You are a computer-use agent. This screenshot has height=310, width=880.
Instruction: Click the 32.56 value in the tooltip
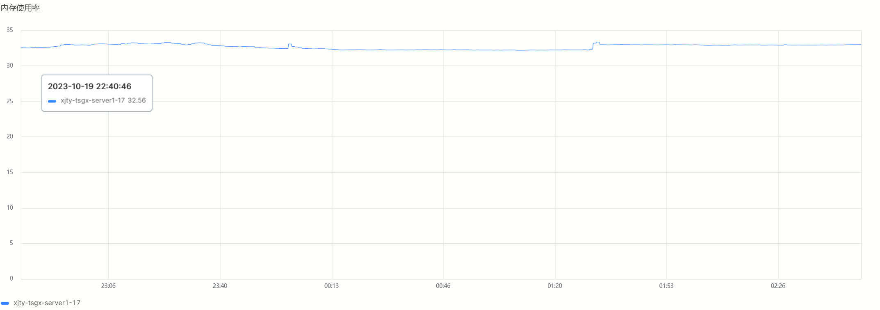pos(137,100)
